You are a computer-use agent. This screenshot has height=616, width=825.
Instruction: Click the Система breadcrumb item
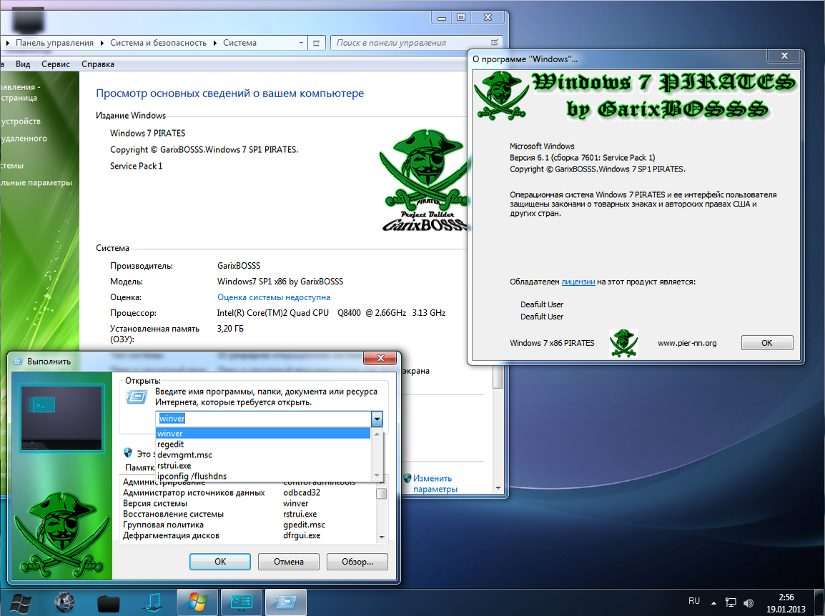240,43
